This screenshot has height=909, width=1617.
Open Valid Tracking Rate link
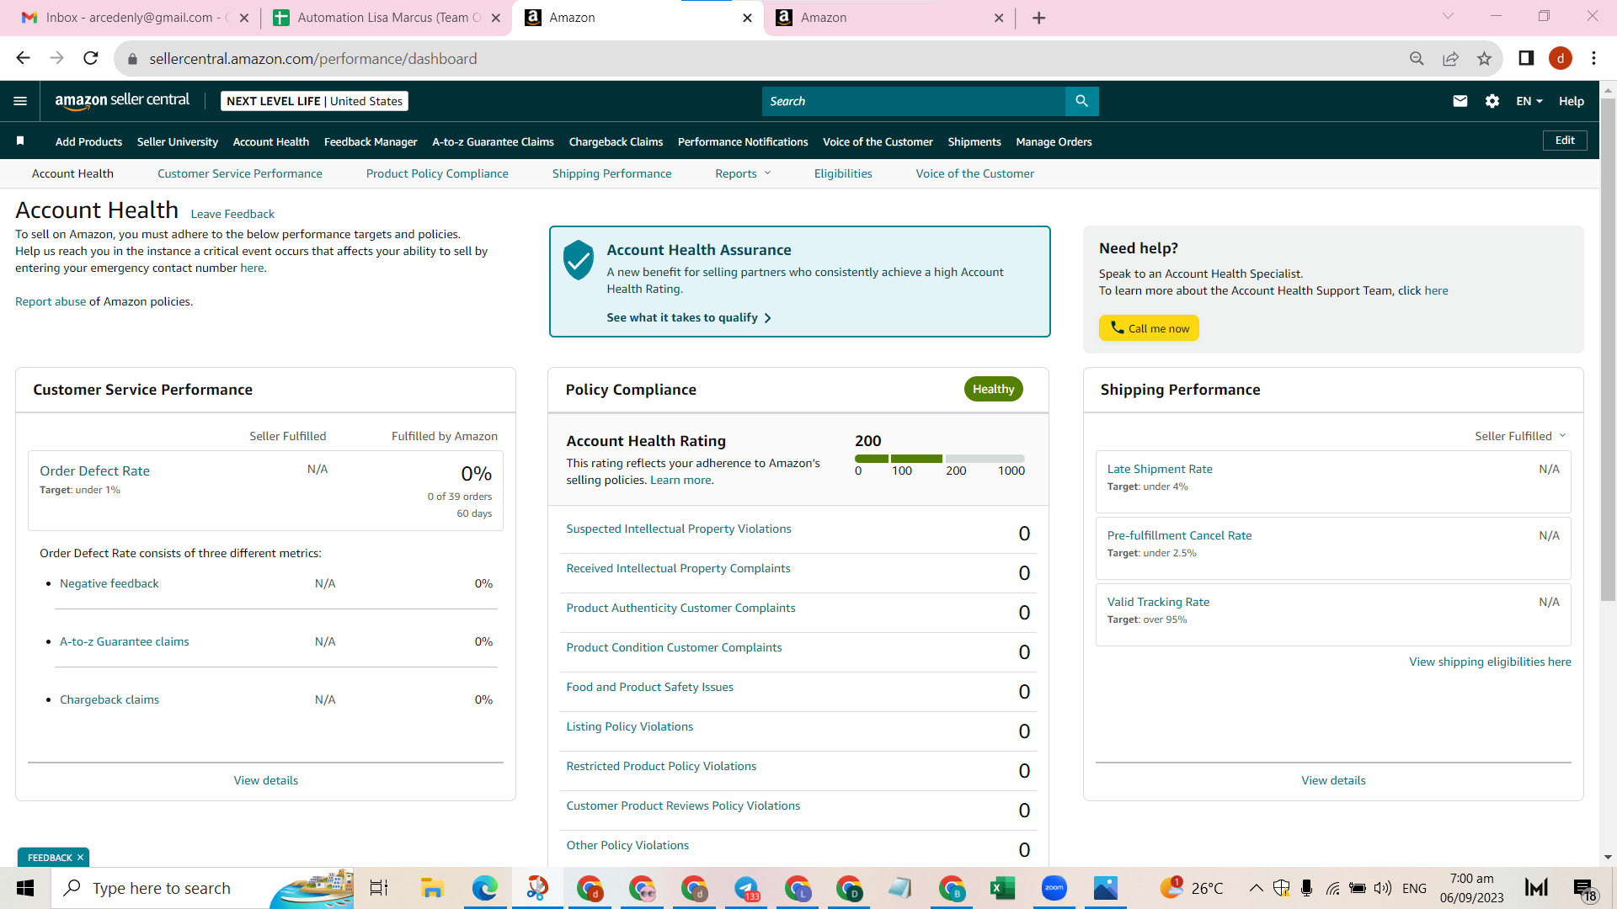pos(1158,602)
